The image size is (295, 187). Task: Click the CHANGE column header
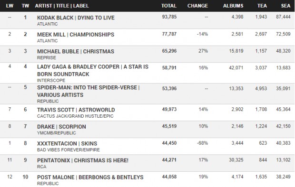click(197, 6)
